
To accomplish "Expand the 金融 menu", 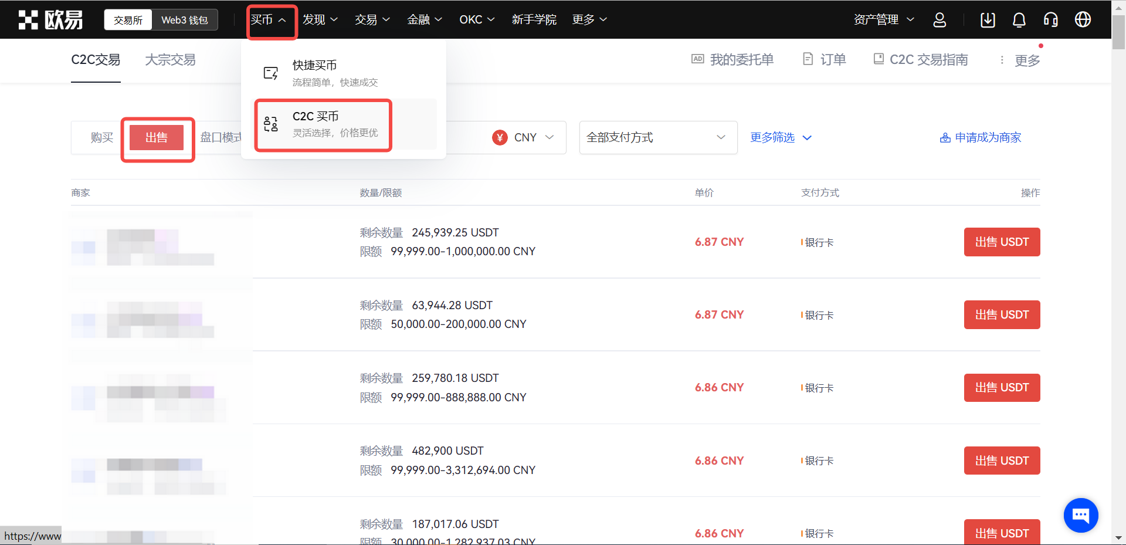I will (425, 19).
